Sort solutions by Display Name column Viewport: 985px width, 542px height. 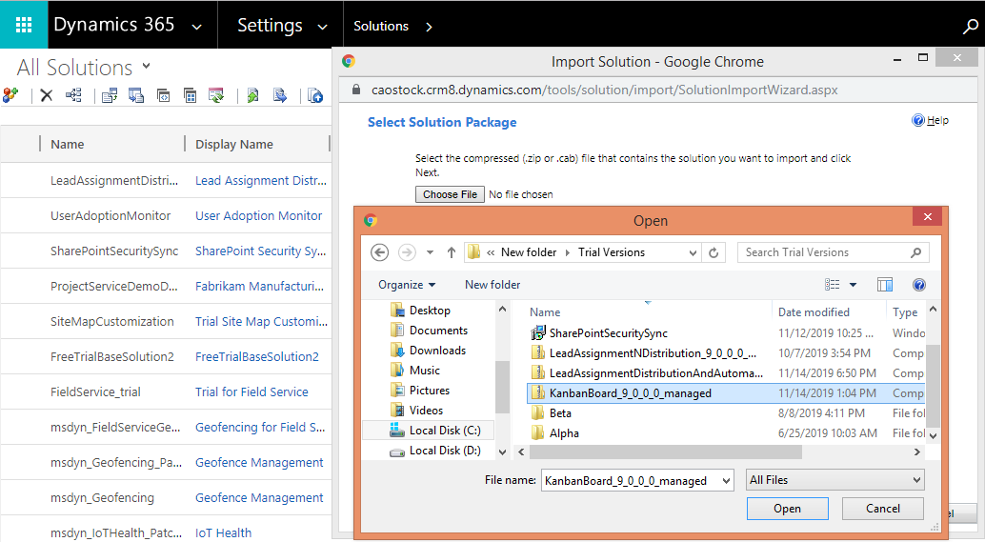[x=234, y=145]
